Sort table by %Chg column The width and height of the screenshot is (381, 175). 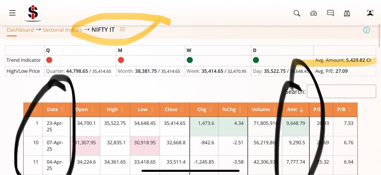point(233,109)
